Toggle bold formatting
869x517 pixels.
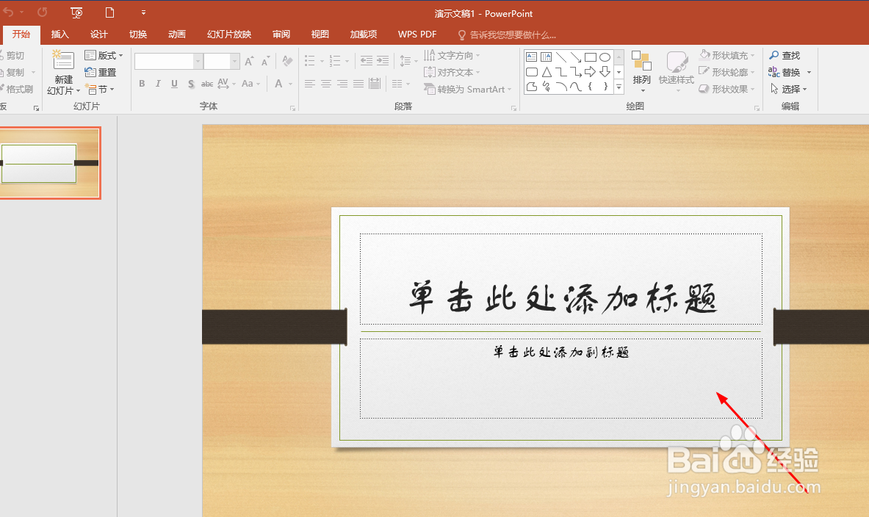(x=141, y=84)
